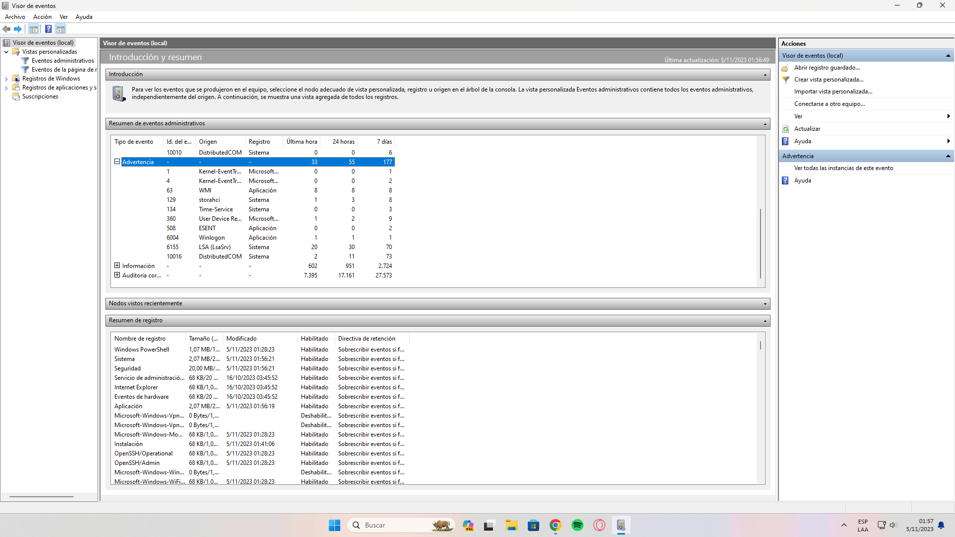Click the Actualizar refresh icon
This screenshot has height=537, width=955.
pos(786,129)
